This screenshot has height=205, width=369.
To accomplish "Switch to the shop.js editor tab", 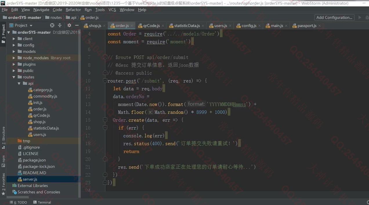I will tap(95, 26).
